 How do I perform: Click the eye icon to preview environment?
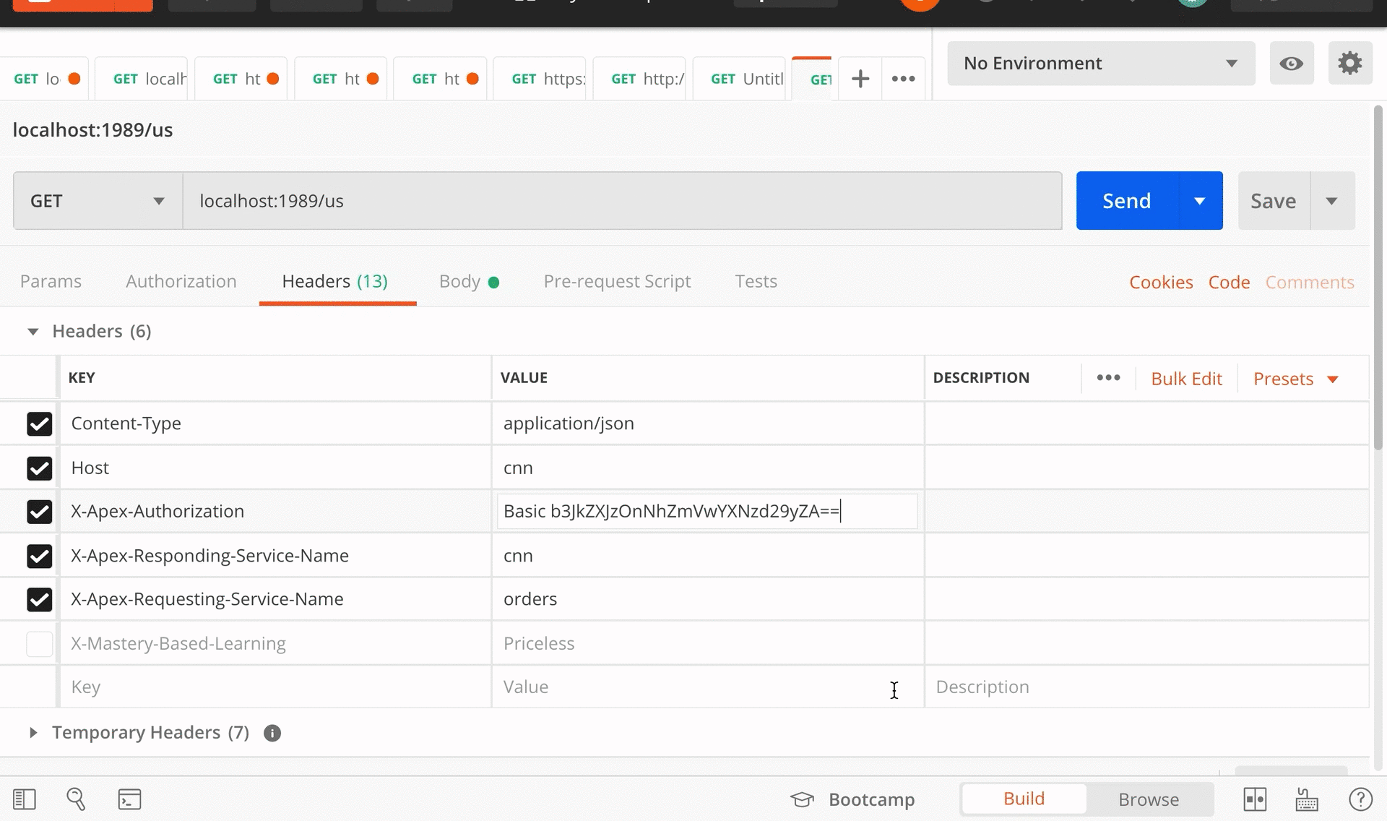tap(1292, 63)
